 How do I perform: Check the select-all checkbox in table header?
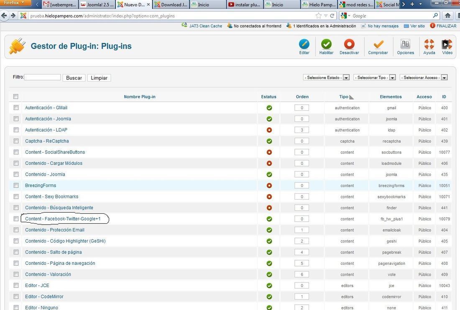click(16, 97)
